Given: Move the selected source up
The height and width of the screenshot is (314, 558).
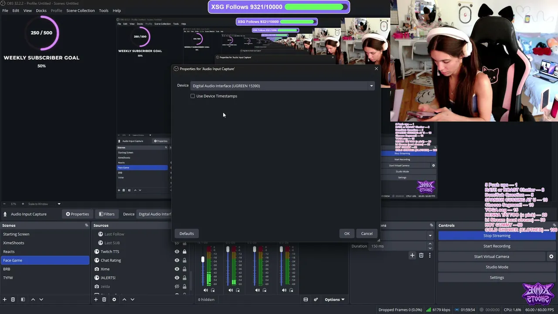Looking at the screenshot, I should [124, 300].
